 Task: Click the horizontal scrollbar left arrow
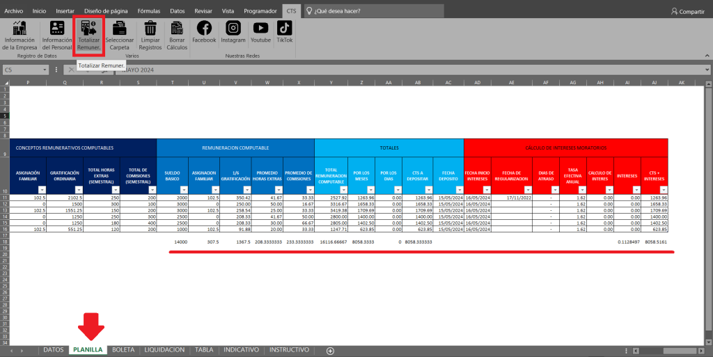636,351
